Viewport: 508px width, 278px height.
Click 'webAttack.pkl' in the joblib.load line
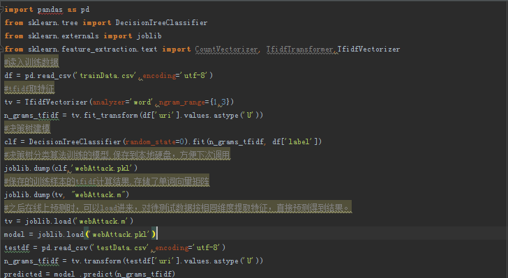point(121,235)
